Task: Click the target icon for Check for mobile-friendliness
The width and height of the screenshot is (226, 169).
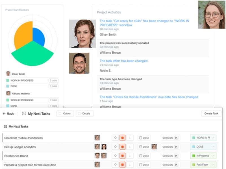Action: 115,138
